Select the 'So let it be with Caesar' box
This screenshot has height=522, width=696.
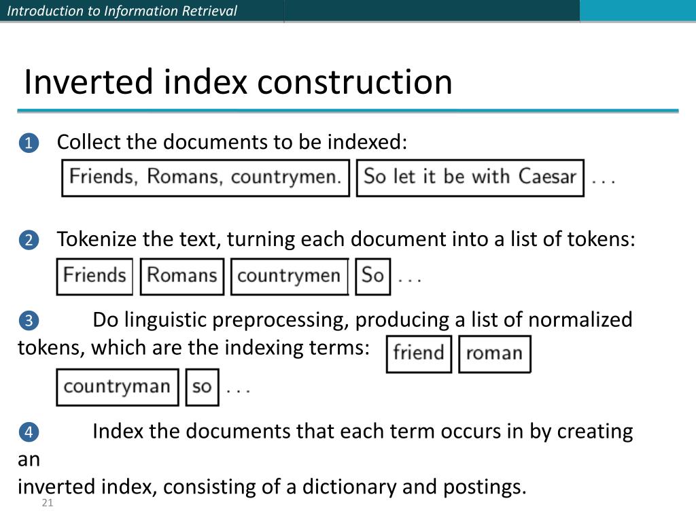tap(470, 177)
